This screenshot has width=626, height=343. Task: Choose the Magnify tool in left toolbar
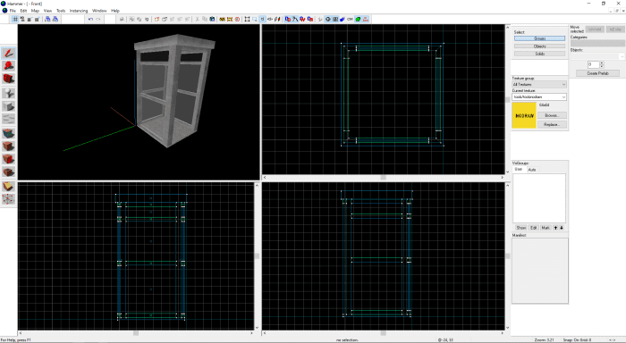8,66
